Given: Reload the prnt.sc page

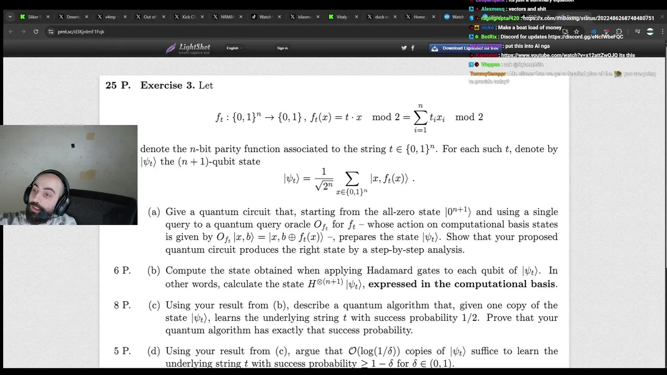Looking at the screenshot, I should (x=35, y=32).
